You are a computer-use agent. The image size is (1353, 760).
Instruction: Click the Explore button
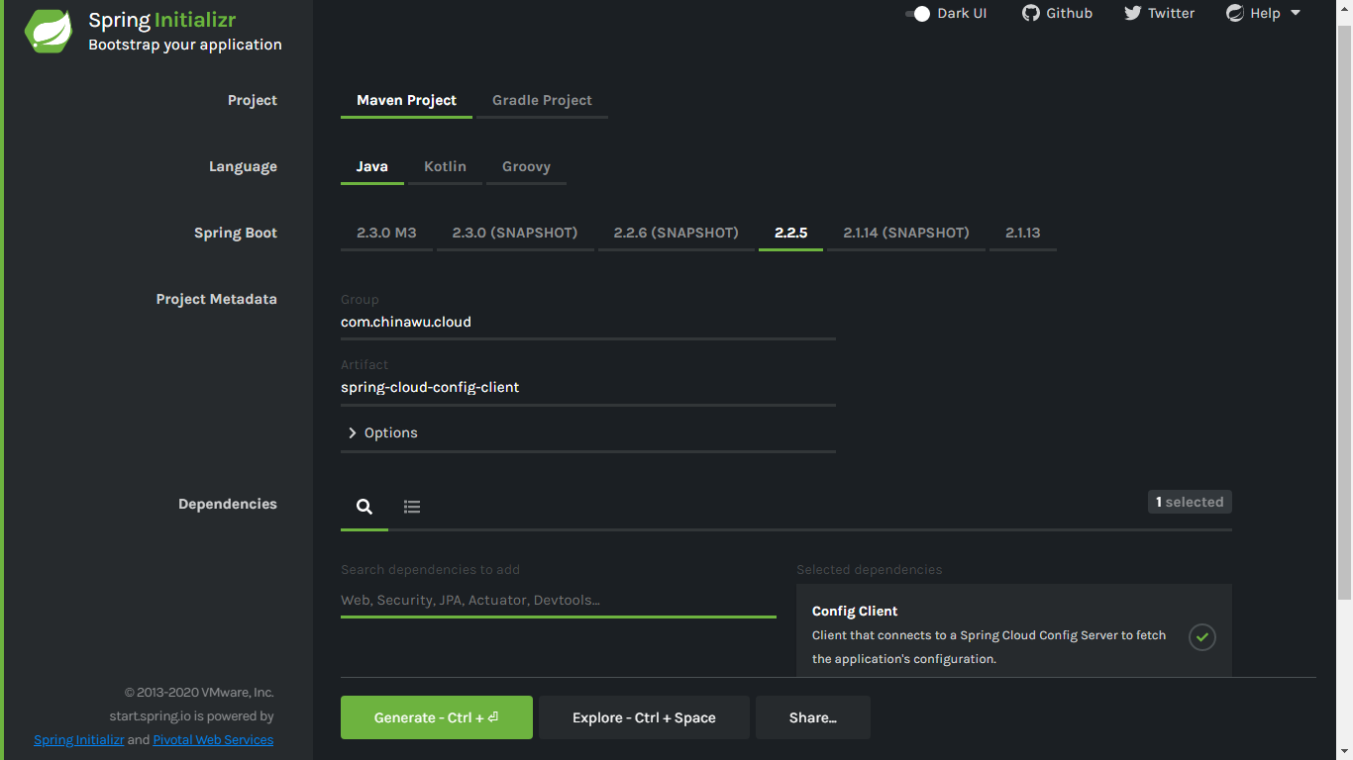point(644,717)
